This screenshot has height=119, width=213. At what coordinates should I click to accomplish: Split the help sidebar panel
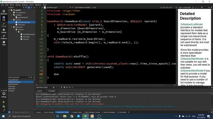(209, 8)
